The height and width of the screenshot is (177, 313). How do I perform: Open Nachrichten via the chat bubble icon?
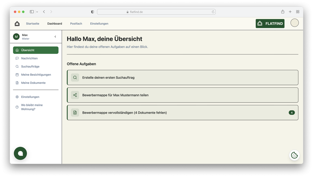(17, 58)
